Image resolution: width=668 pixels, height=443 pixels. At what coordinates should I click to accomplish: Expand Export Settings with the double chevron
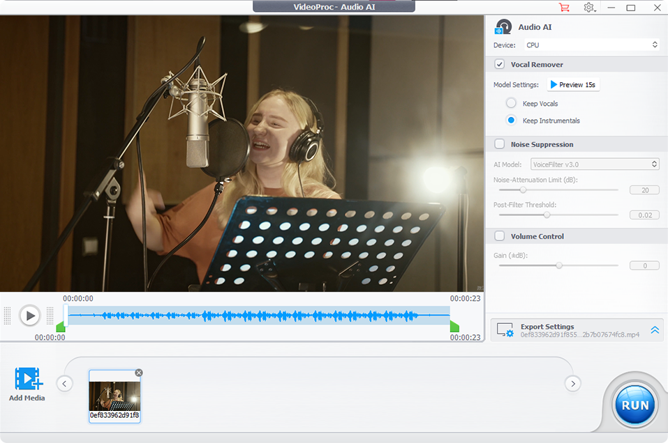click(655, 330)
